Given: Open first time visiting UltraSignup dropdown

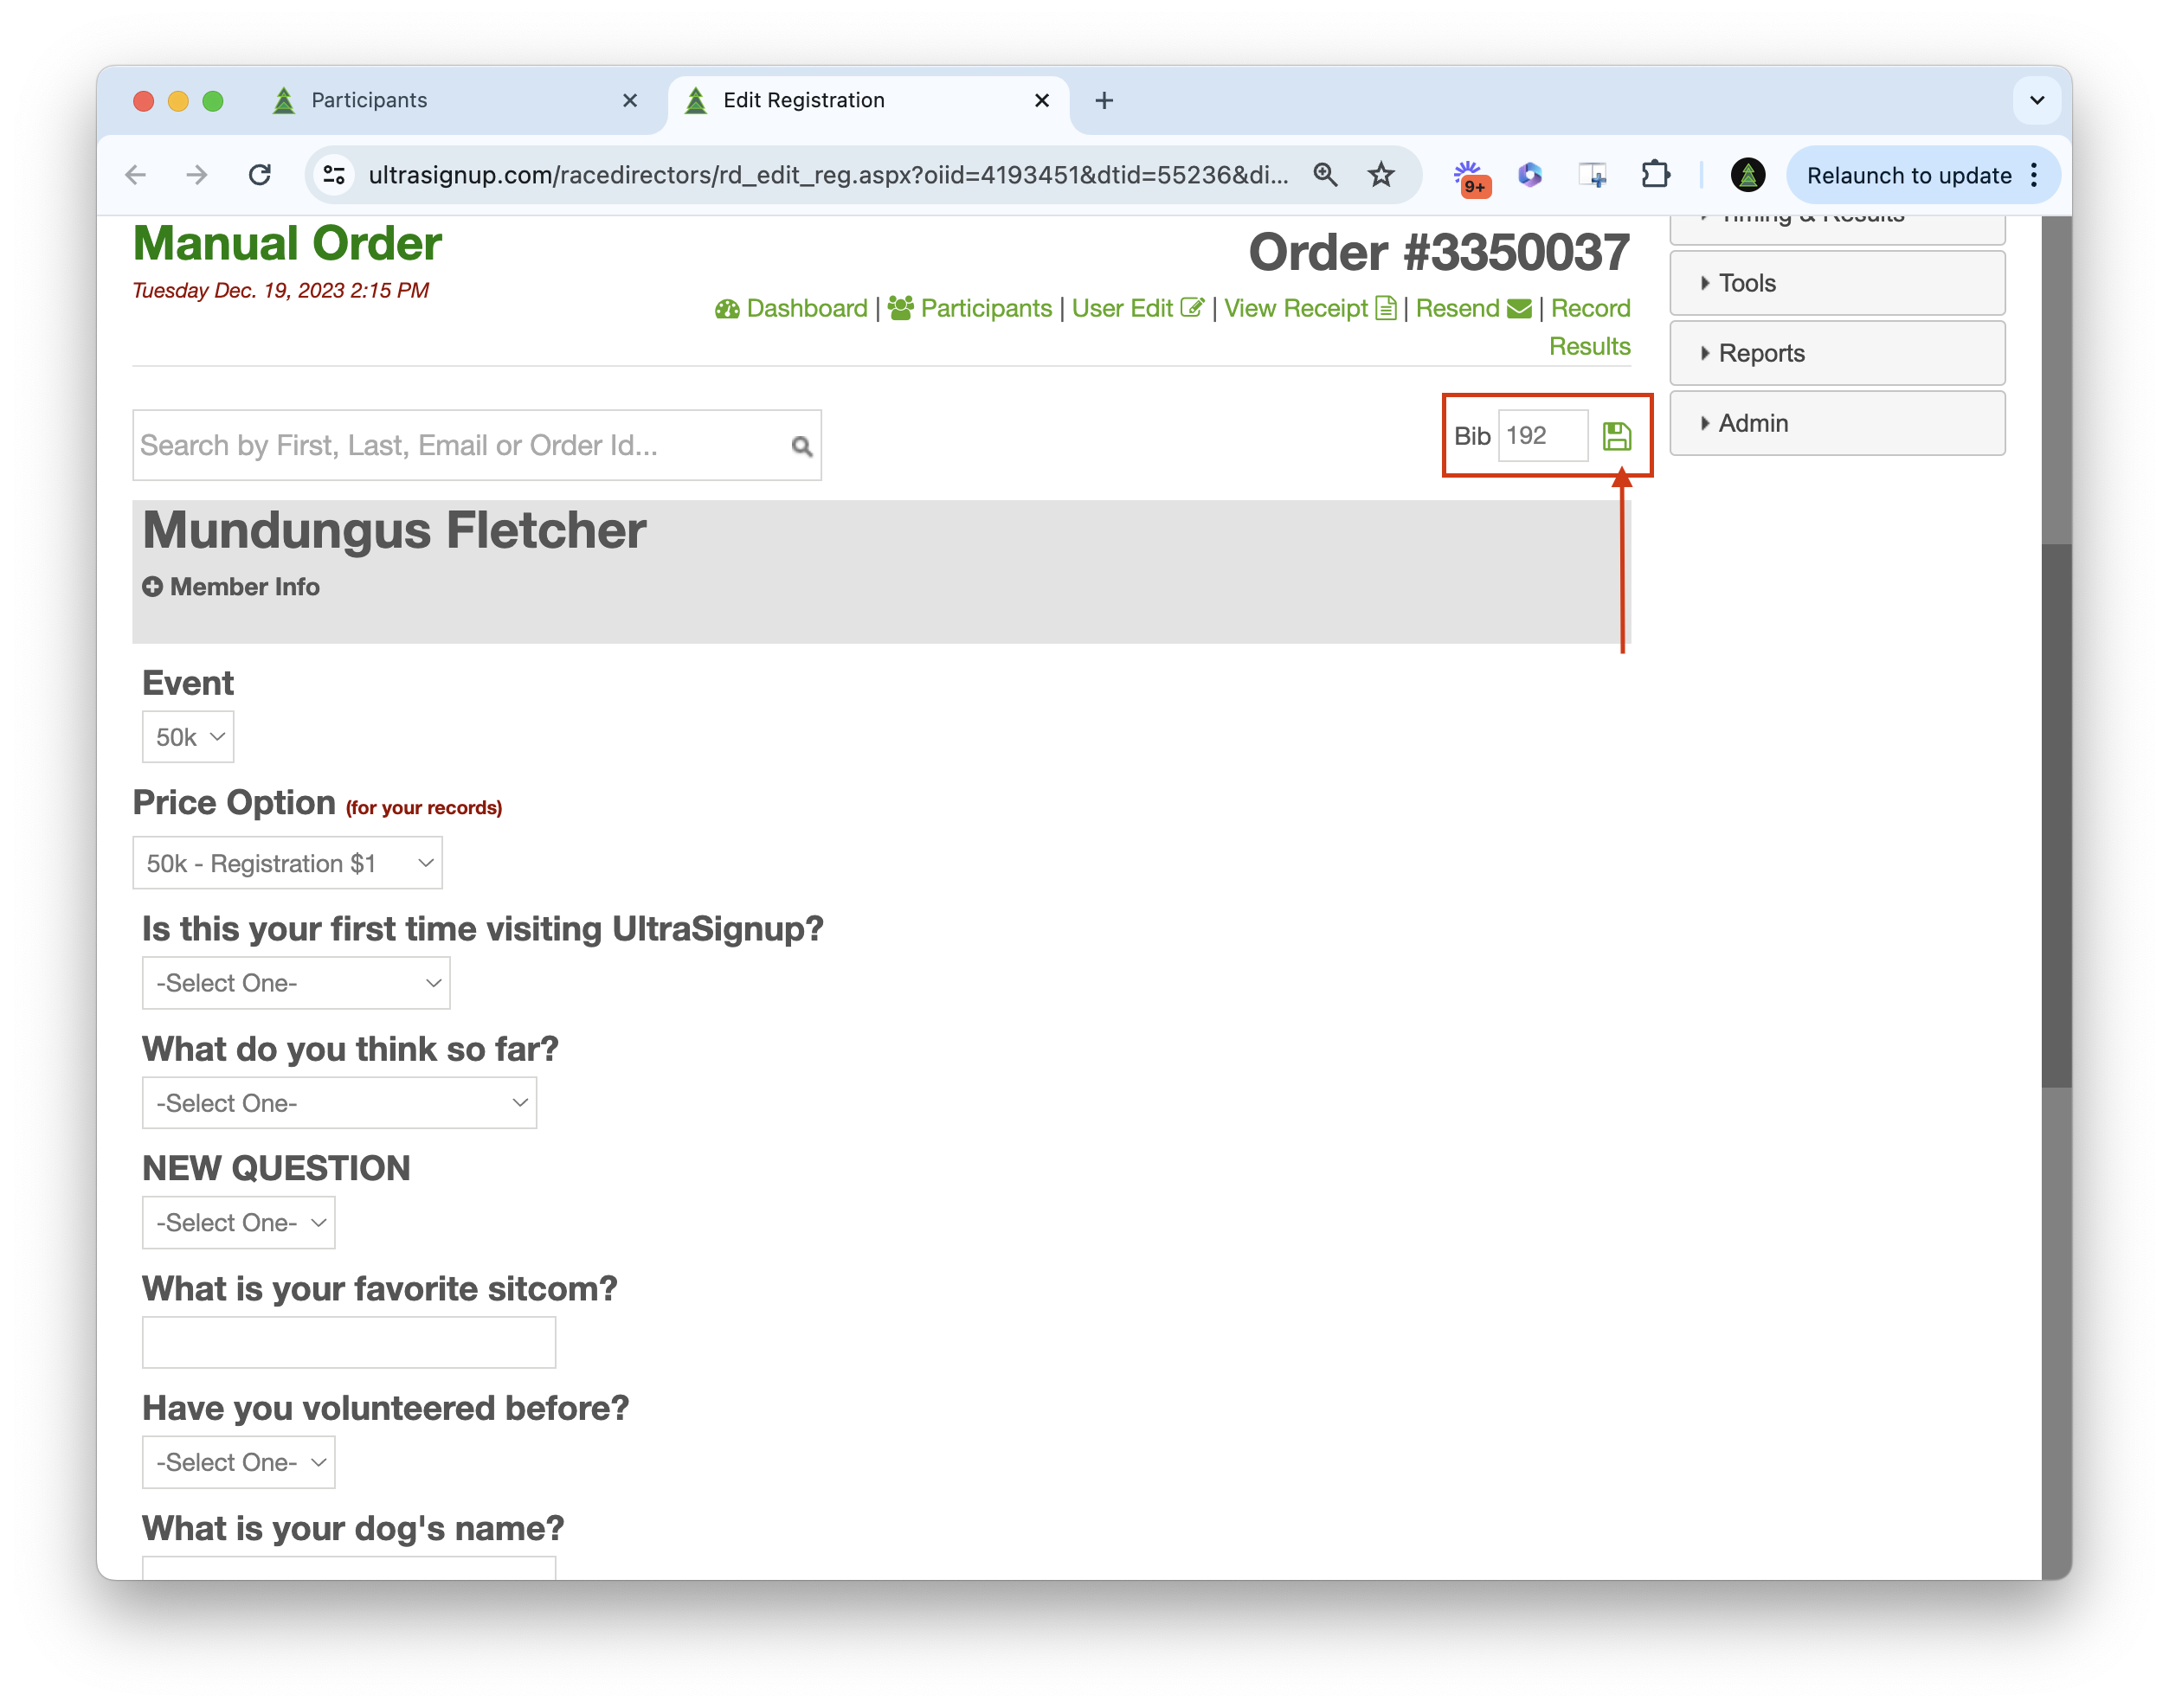Looking at the screenshot, I should [x=296, y=983].
